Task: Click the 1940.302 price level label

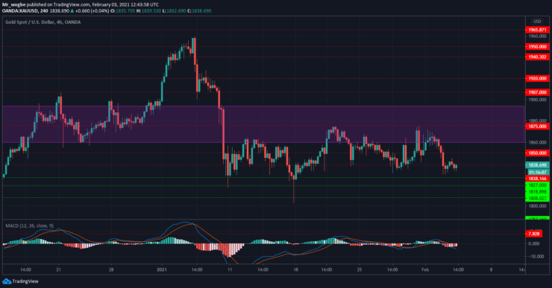Action: pyautogui.click(x=537, y=57)
